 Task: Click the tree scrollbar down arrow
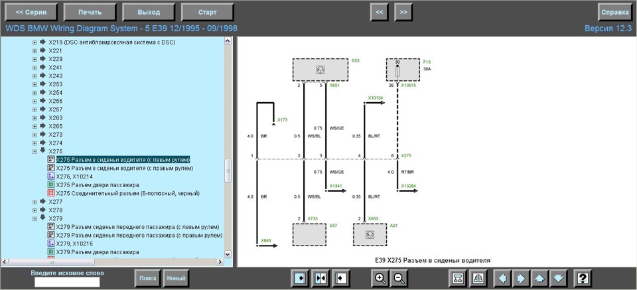coord(228,254)
